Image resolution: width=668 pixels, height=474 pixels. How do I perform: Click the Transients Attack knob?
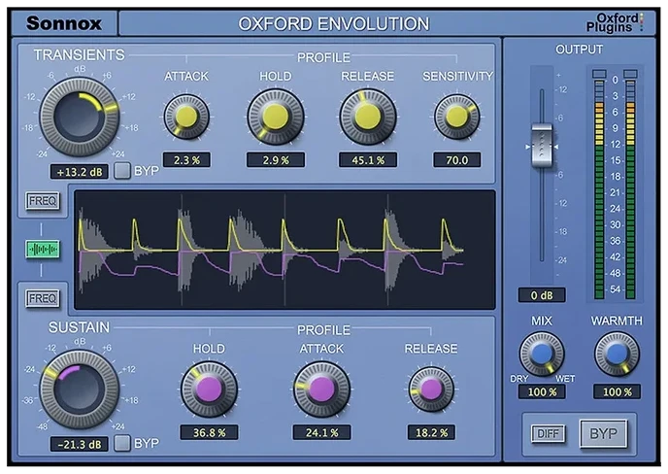click(x=186, y=117)
